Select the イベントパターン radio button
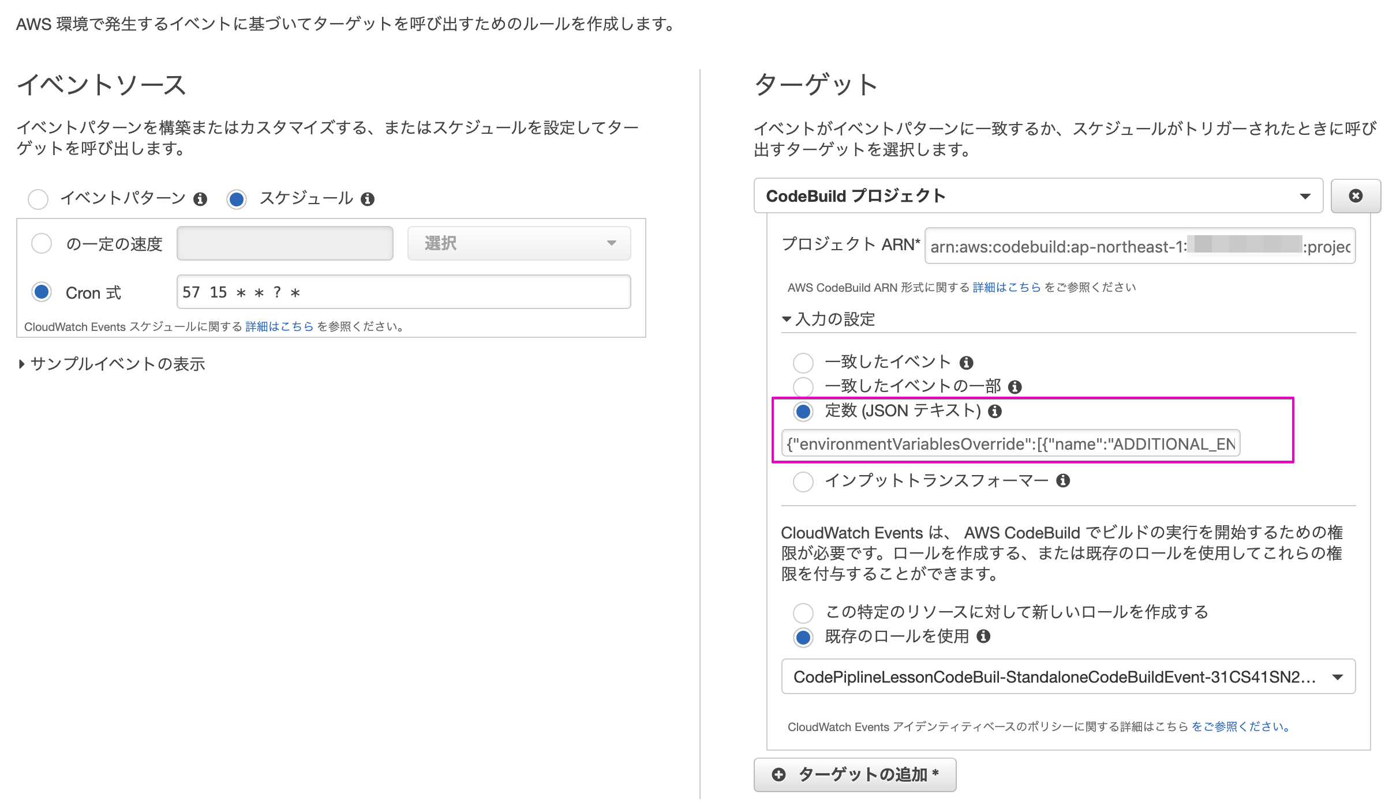Image resolution: width=1385 pixels, height=806 pixels. (x=38, y=199)
